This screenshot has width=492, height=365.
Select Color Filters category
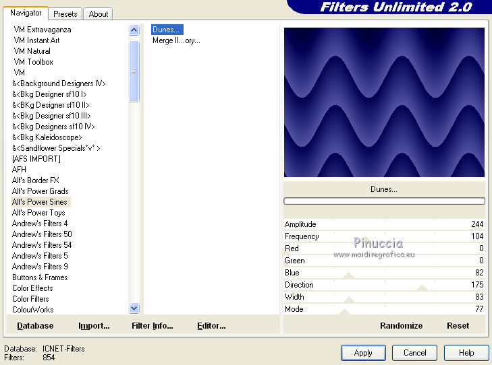coord(30,299)
